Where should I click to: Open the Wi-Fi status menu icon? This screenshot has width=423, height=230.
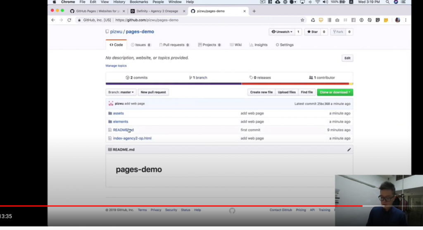tap(318, 2)
